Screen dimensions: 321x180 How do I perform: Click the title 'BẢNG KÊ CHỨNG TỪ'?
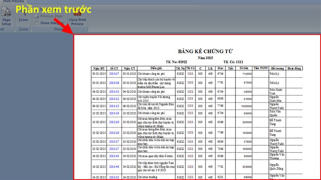pos(205,52)
